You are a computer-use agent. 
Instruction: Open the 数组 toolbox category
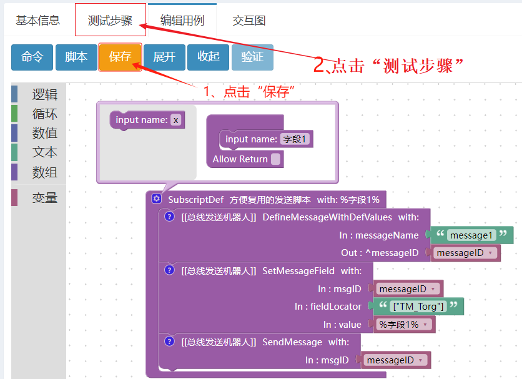pyautogui.click(x=39, y=172)
